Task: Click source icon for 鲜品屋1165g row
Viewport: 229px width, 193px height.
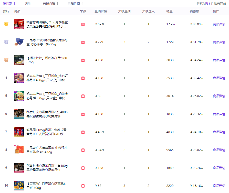Action: 83,132
